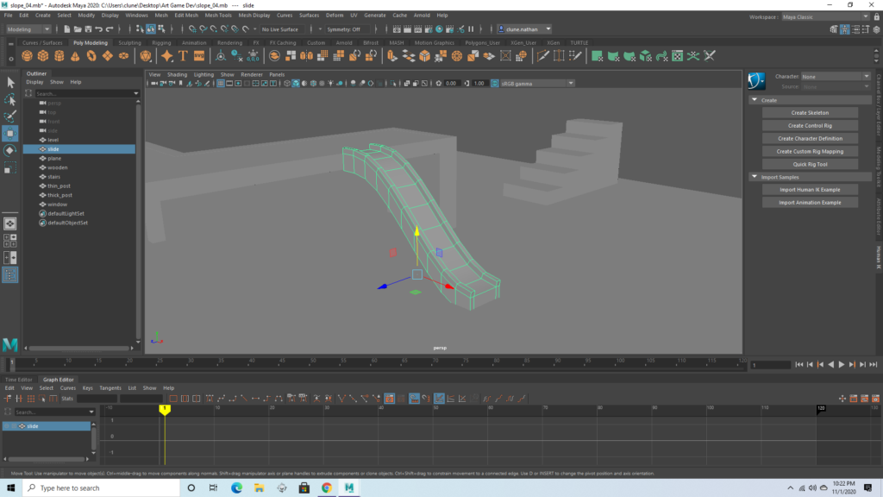The height and width of the screenshot is (497, 883).
Task: Switch to the Sculpting shelf tab
Action: coord(129,42)
